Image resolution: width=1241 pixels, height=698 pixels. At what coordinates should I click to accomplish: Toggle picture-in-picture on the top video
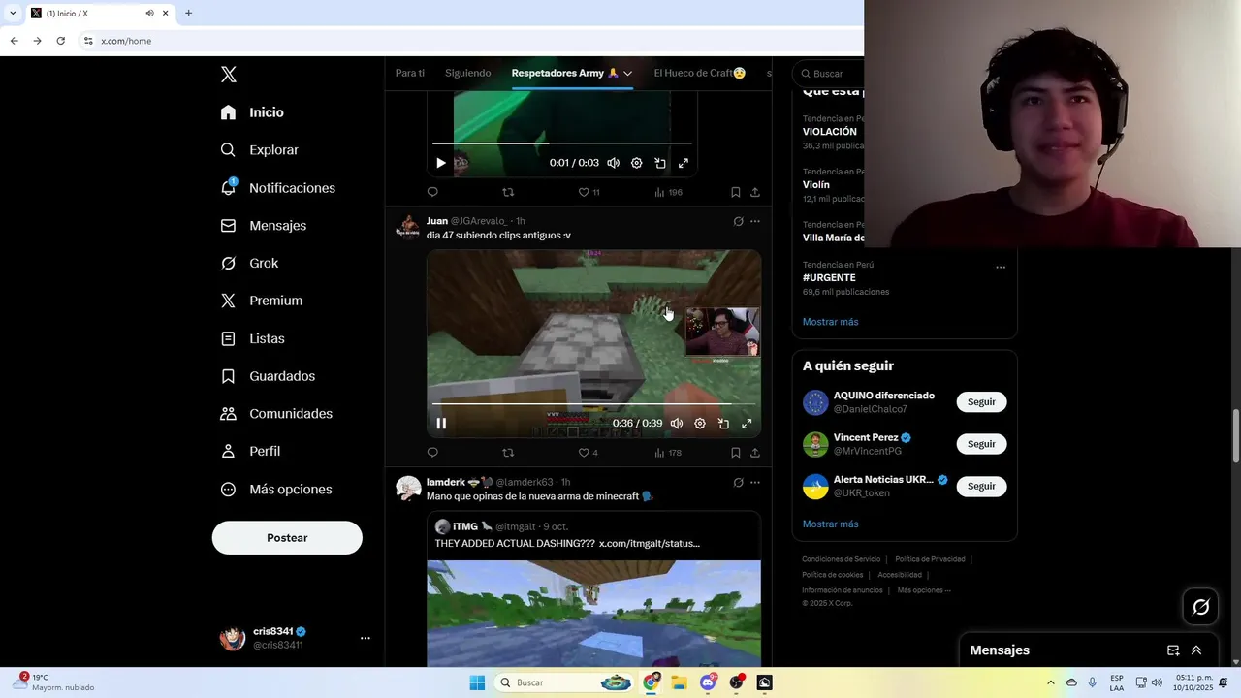tap(660, 163)
